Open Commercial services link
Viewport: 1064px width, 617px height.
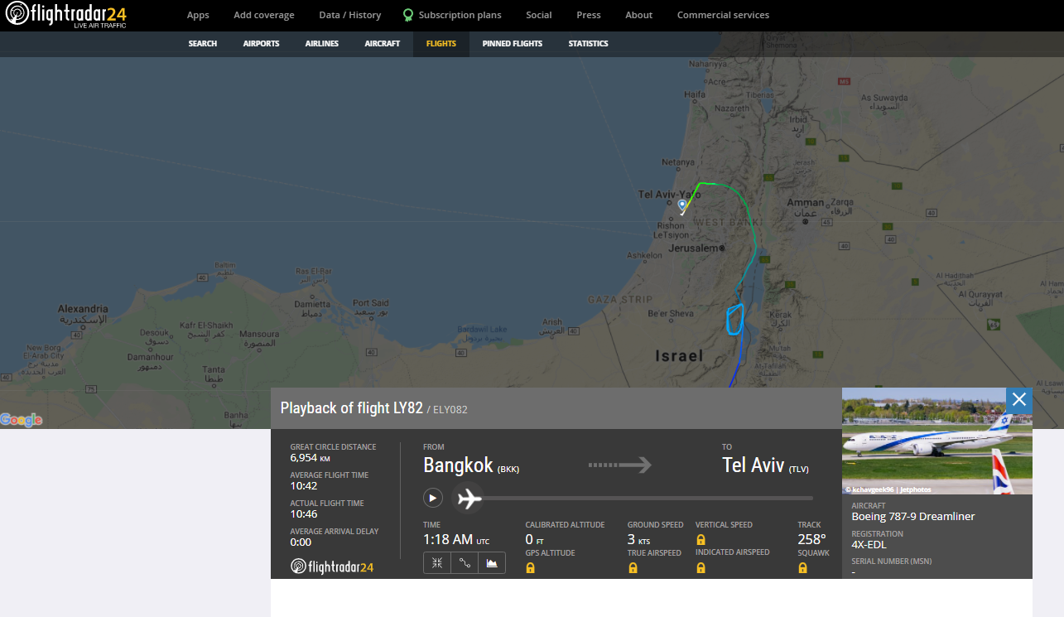(x=723, y=15)
